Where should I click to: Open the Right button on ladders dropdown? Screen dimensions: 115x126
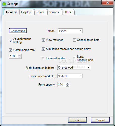[74, 68]
